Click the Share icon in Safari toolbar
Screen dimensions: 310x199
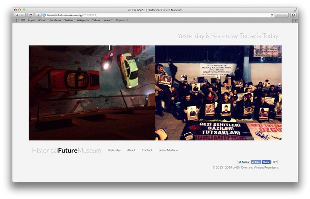[x=30, y=15]
